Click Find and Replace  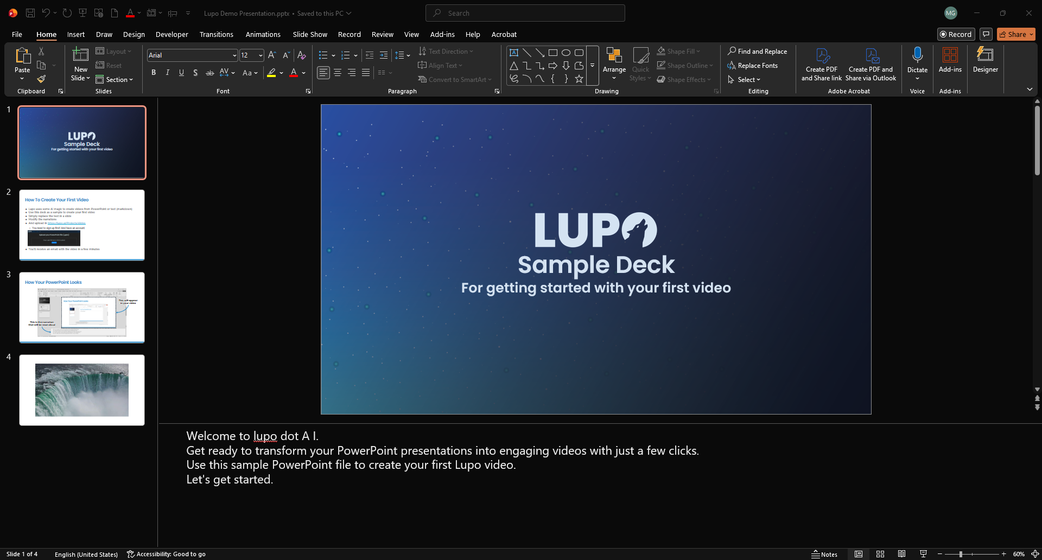point(757,51)
